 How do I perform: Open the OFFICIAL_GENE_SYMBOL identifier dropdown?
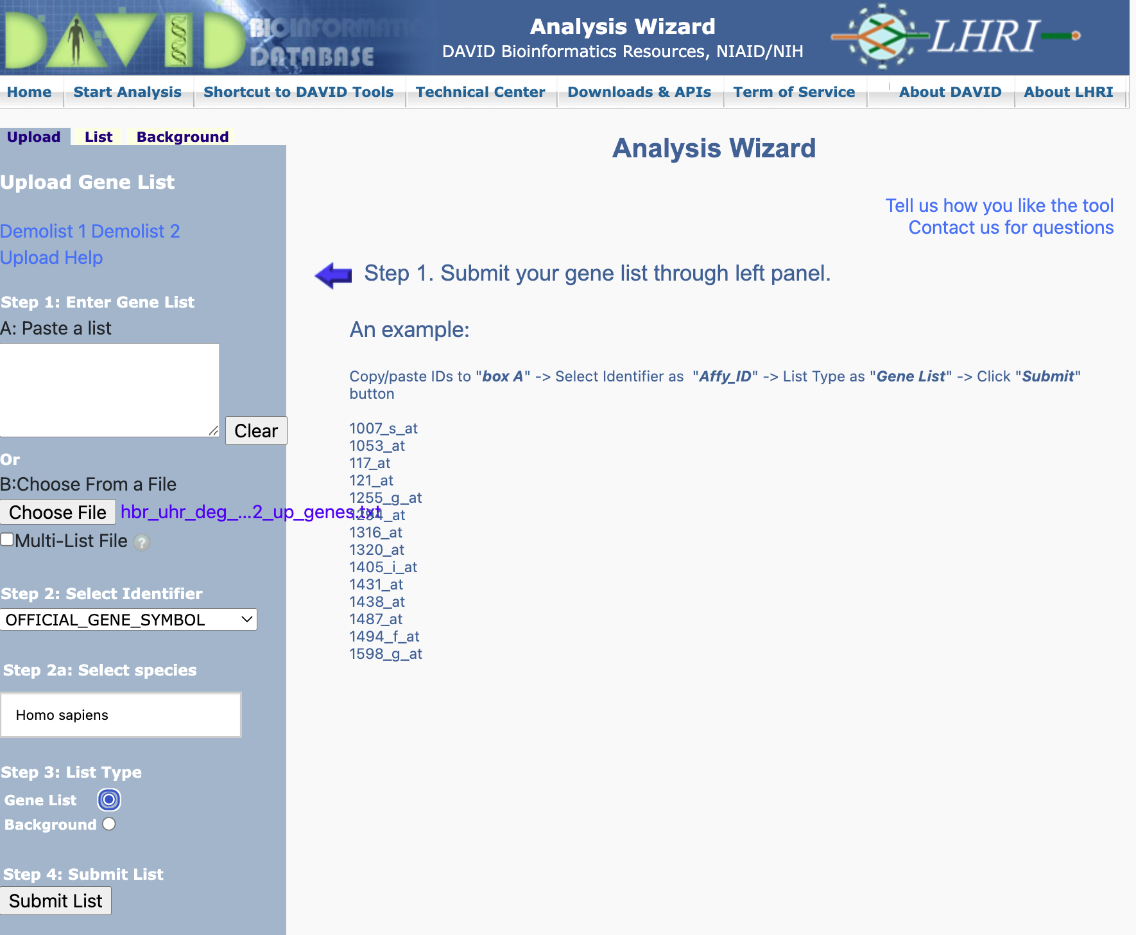[x=128, y=620]
